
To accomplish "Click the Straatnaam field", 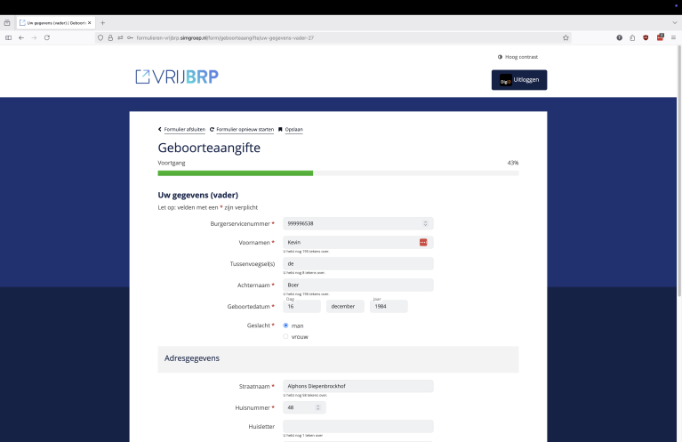I will point(358,386).
